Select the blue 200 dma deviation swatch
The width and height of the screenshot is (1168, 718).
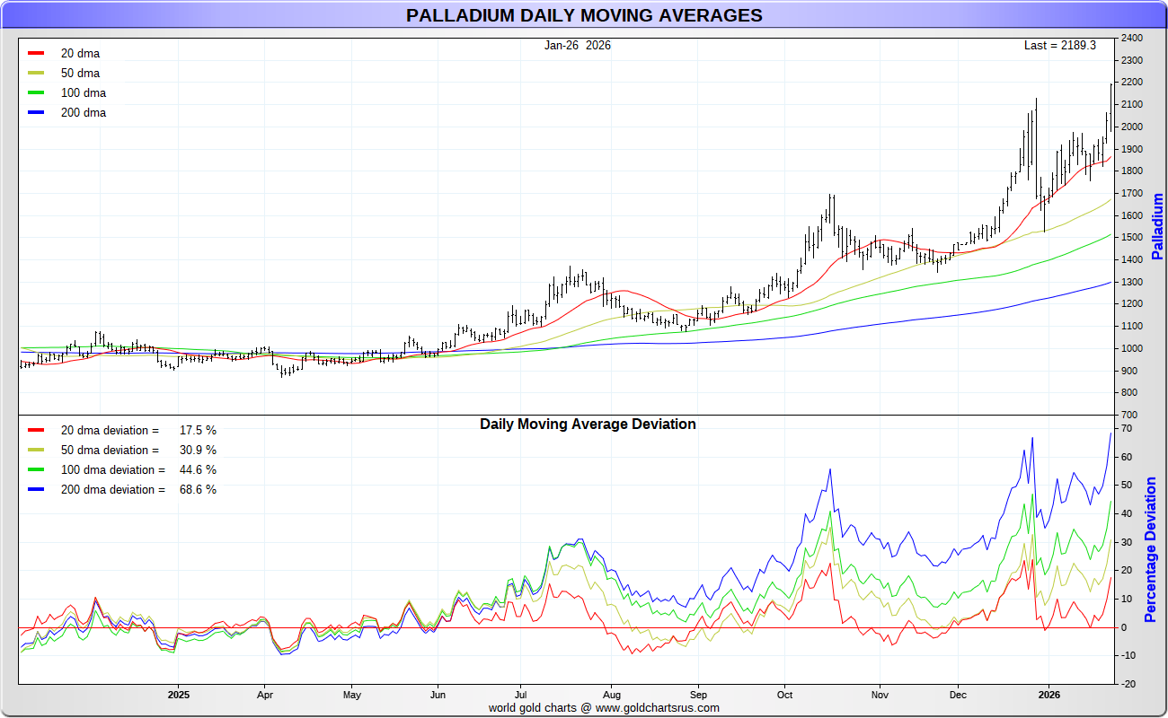[x=36, y=490]
